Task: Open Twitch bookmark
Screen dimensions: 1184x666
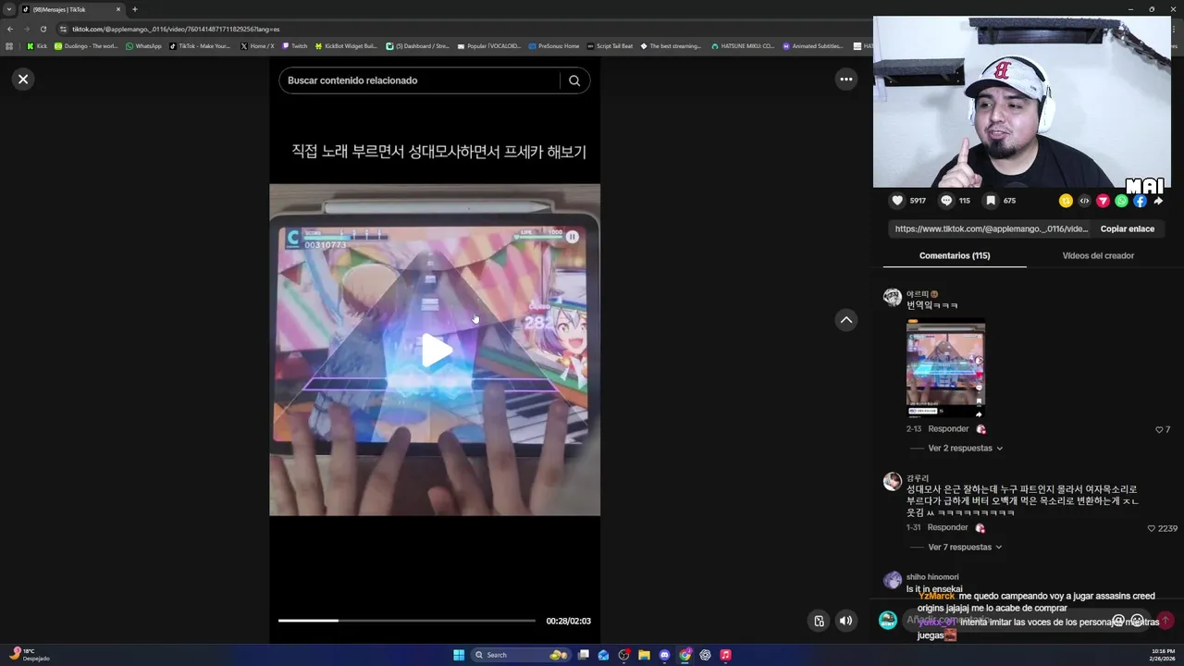Action: pos(295,46)
